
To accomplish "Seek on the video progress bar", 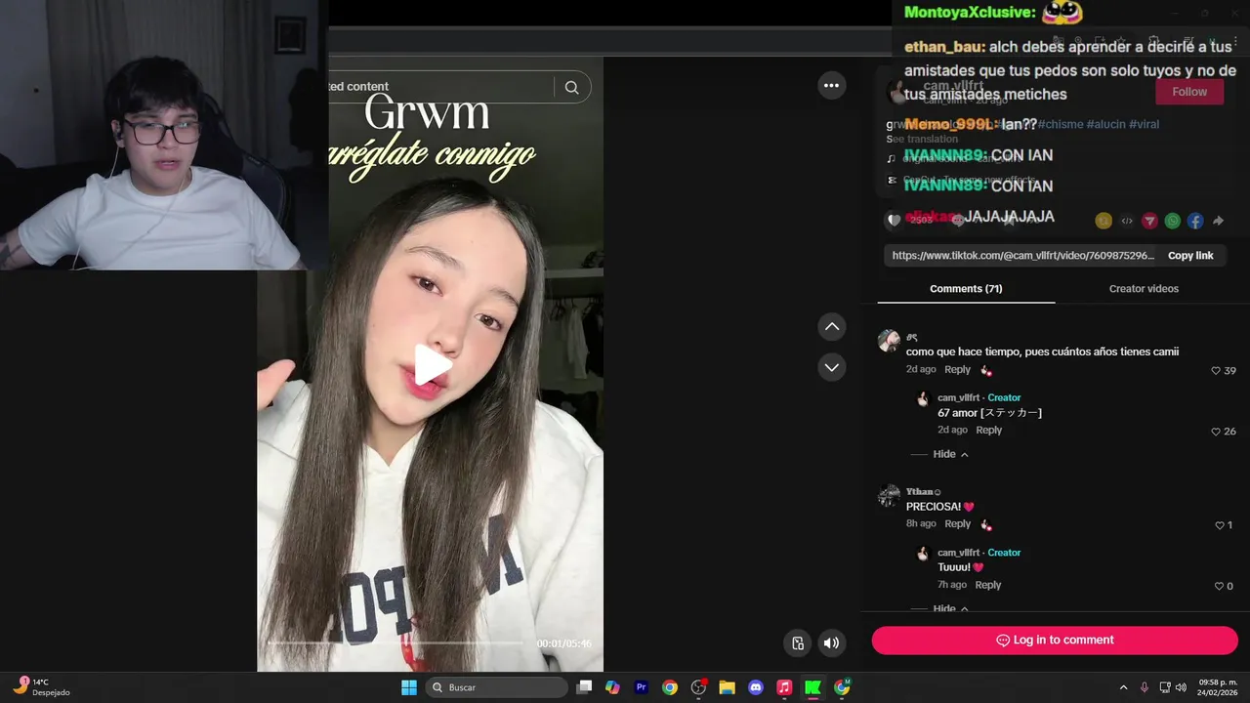I will click(x=396, y=643).
